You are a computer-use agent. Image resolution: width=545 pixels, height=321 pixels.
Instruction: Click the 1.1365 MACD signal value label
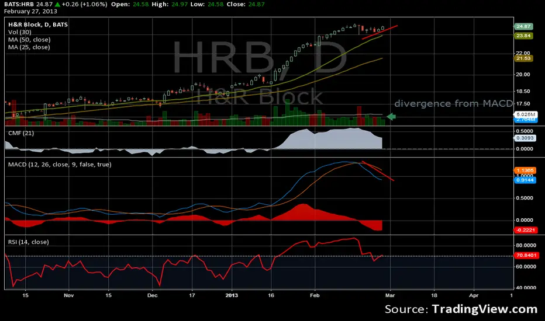(525, 170)
